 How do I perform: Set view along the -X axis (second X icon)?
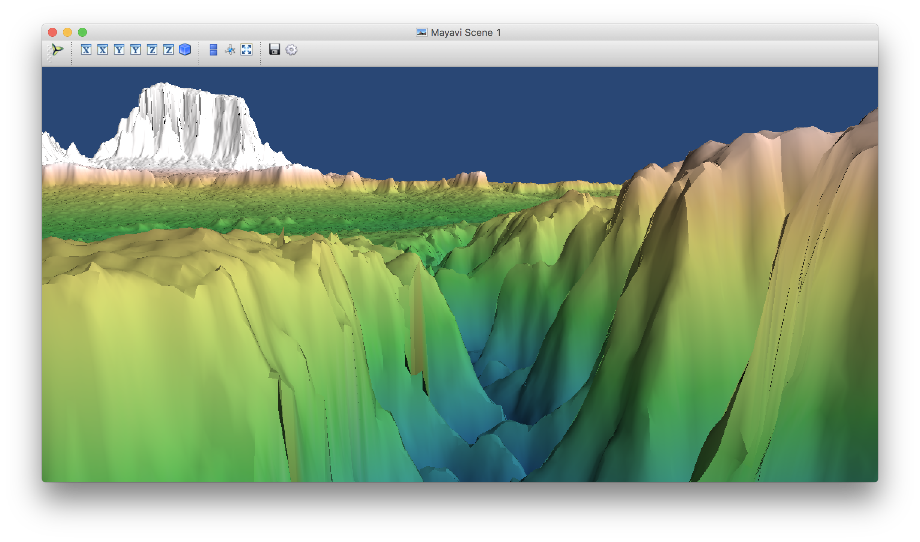click(x=103, y=50)
